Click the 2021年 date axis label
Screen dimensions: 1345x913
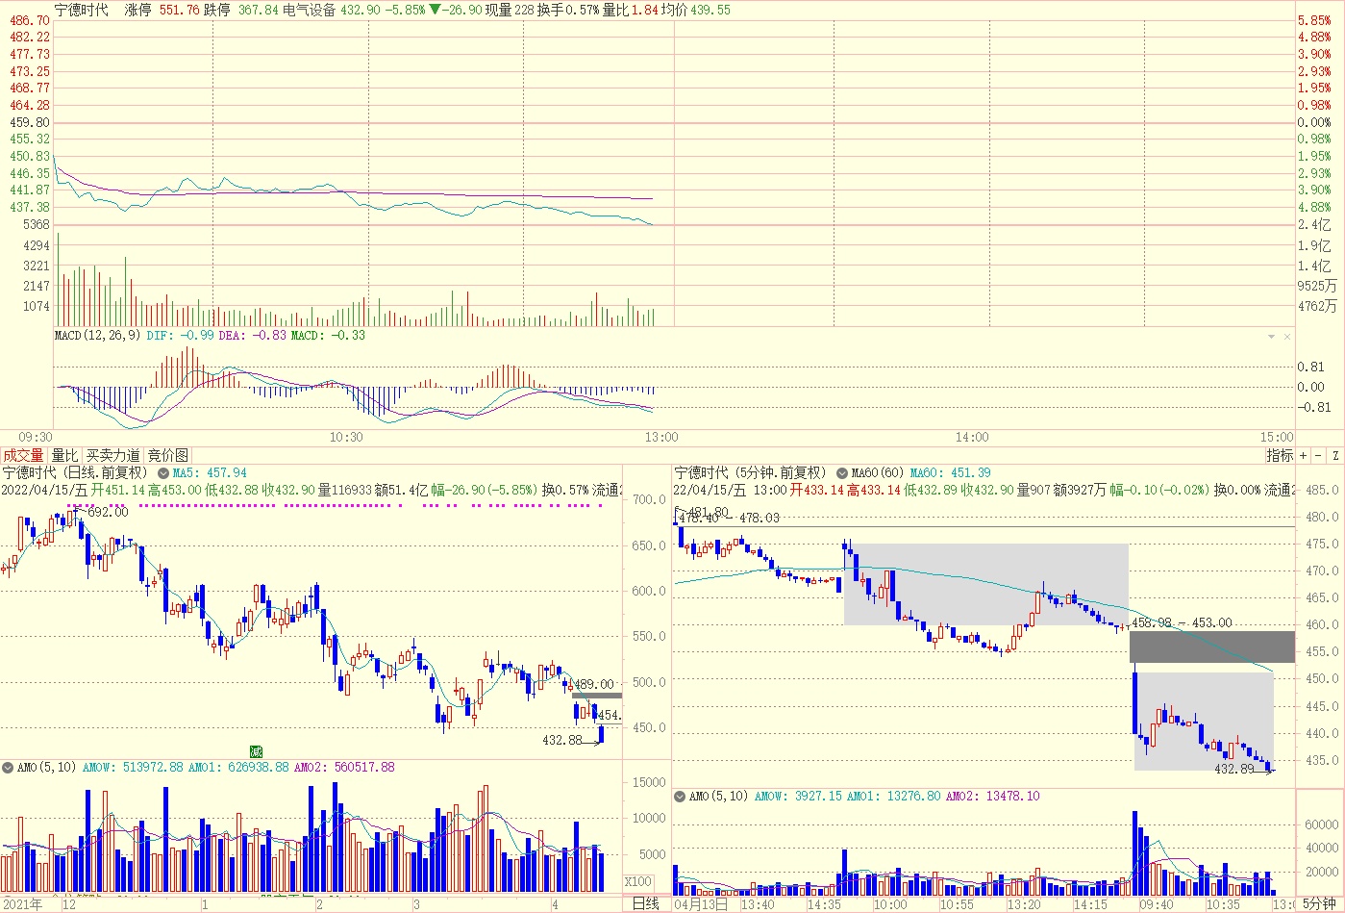(21, 904)
